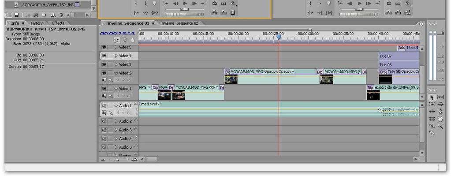Select Timeline: Sequence 01 tab
The image size is (451, 176).
(127, 23)
